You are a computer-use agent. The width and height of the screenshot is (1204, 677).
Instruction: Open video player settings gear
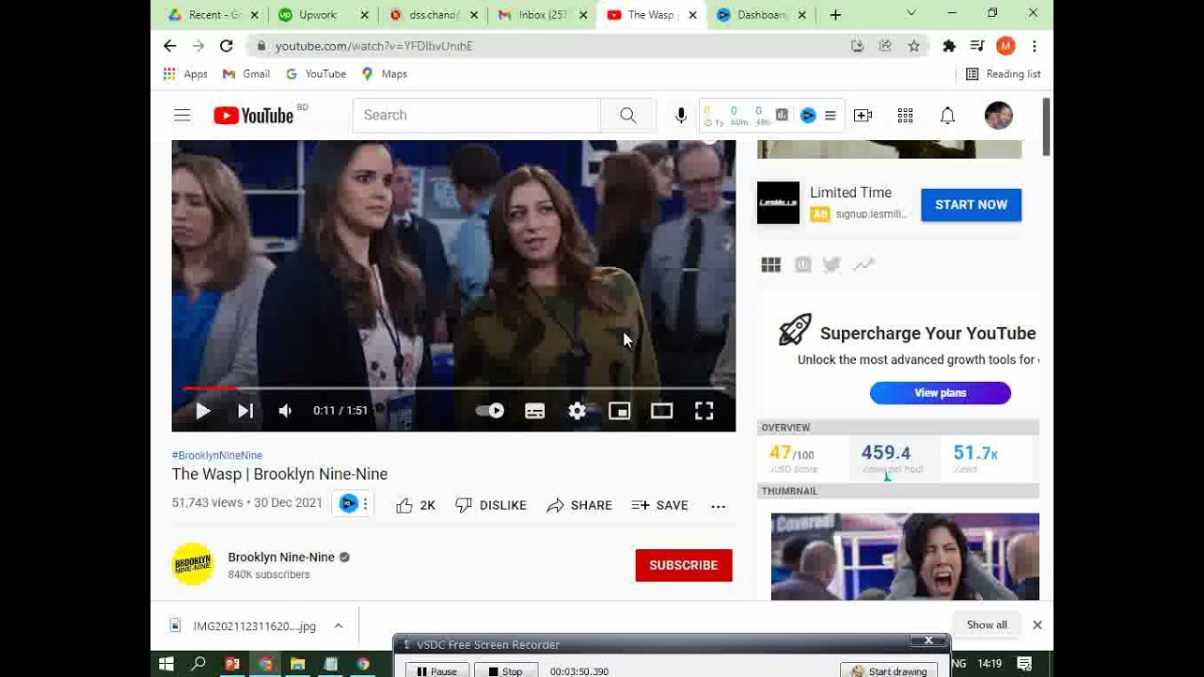coord(578,411)
